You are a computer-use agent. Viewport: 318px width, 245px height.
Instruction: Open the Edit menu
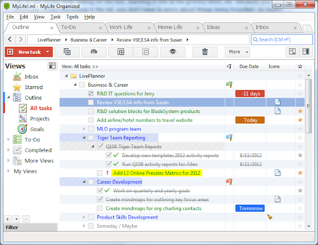coord(24,17)
